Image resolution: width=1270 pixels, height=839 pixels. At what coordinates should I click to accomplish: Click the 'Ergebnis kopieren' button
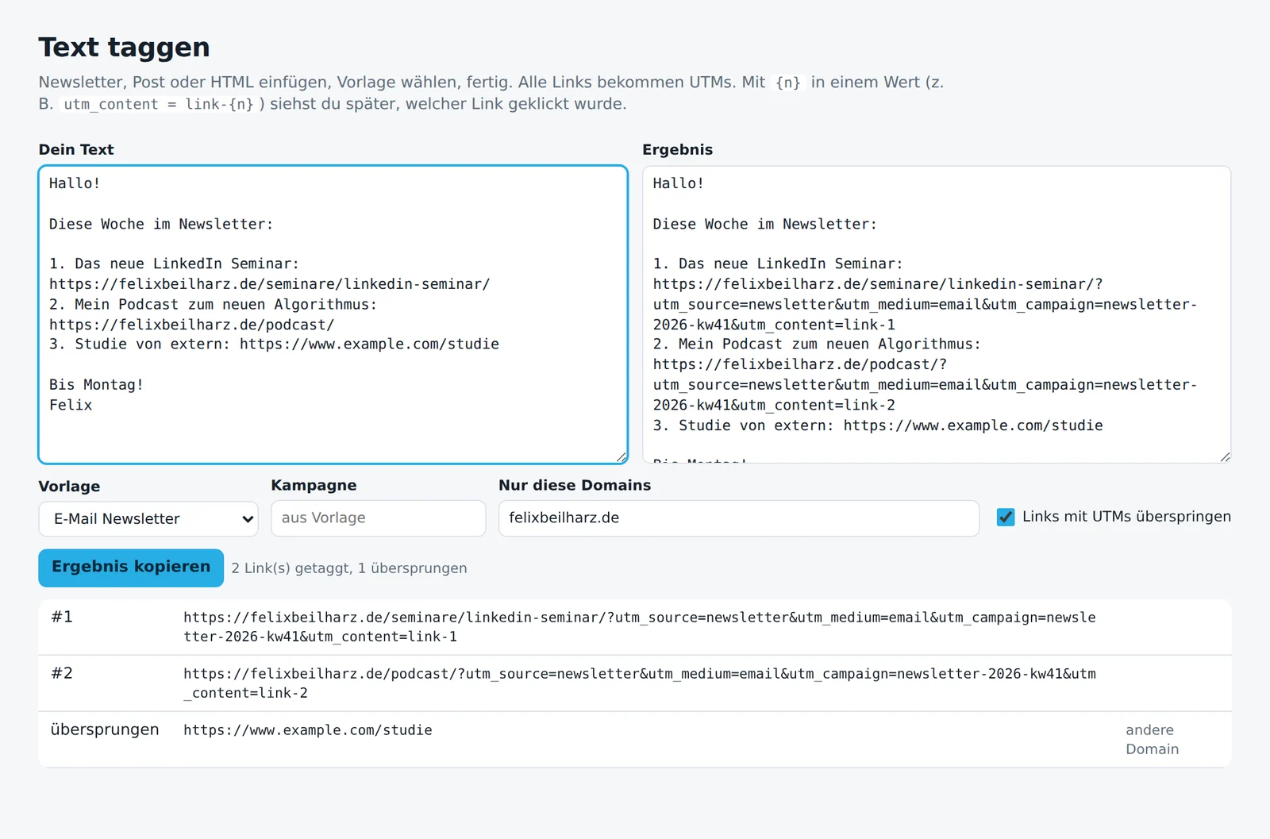click(131, 568)
